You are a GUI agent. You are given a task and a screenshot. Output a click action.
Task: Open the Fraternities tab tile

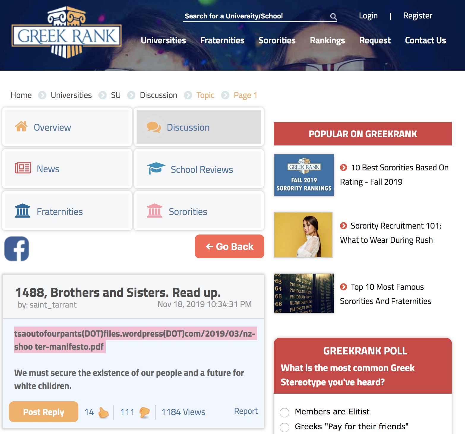pos(67,211)
